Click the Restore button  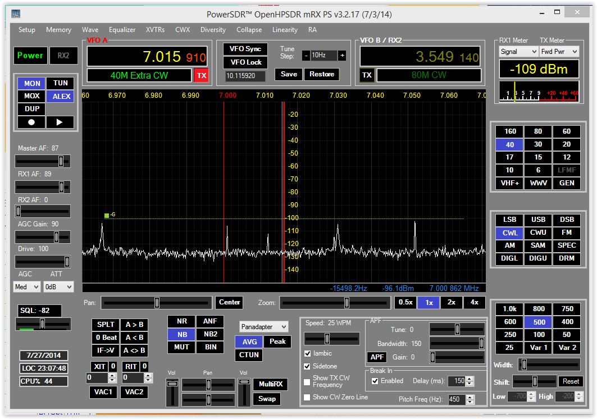pos(322,74)
